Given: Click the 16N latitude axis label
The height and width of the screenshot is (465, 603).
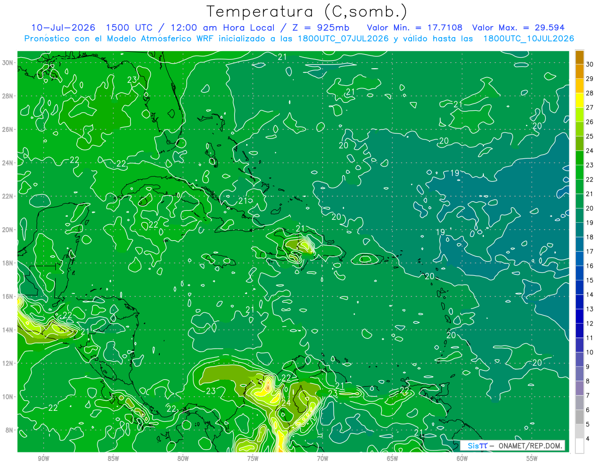Looking at the screenshot, I should (8, 296).
